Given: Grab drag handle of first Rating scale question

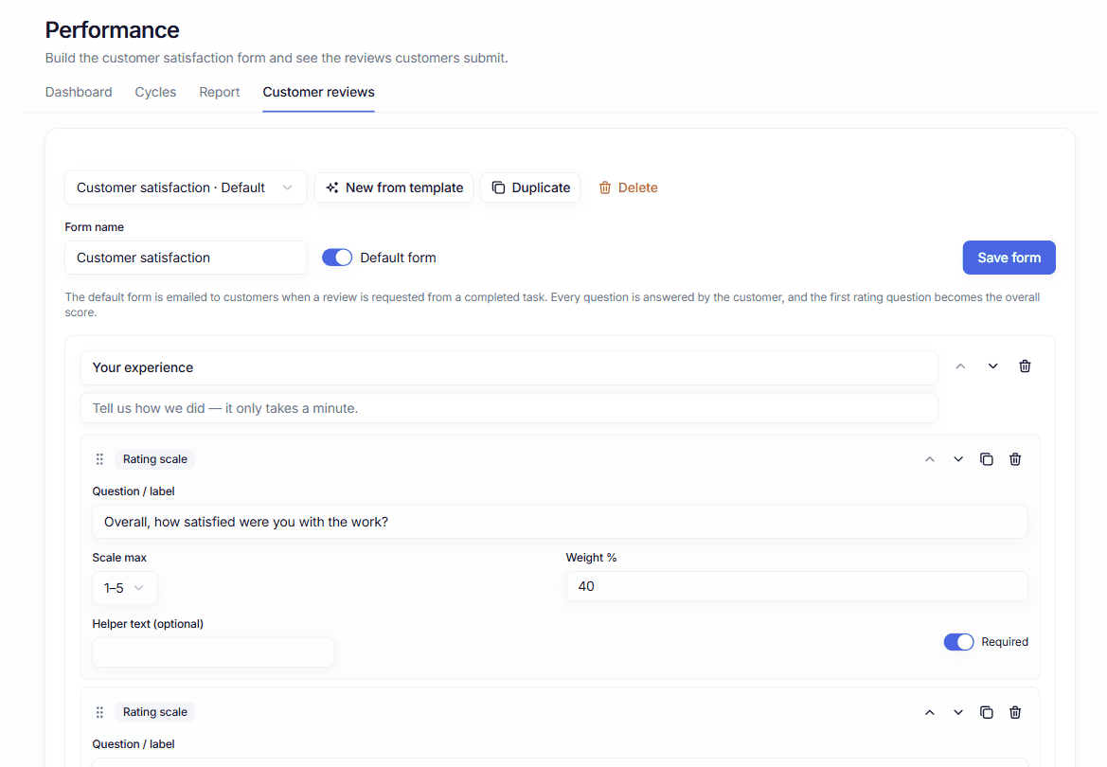Looking at the screenshot, I should (x=99, y=459).
